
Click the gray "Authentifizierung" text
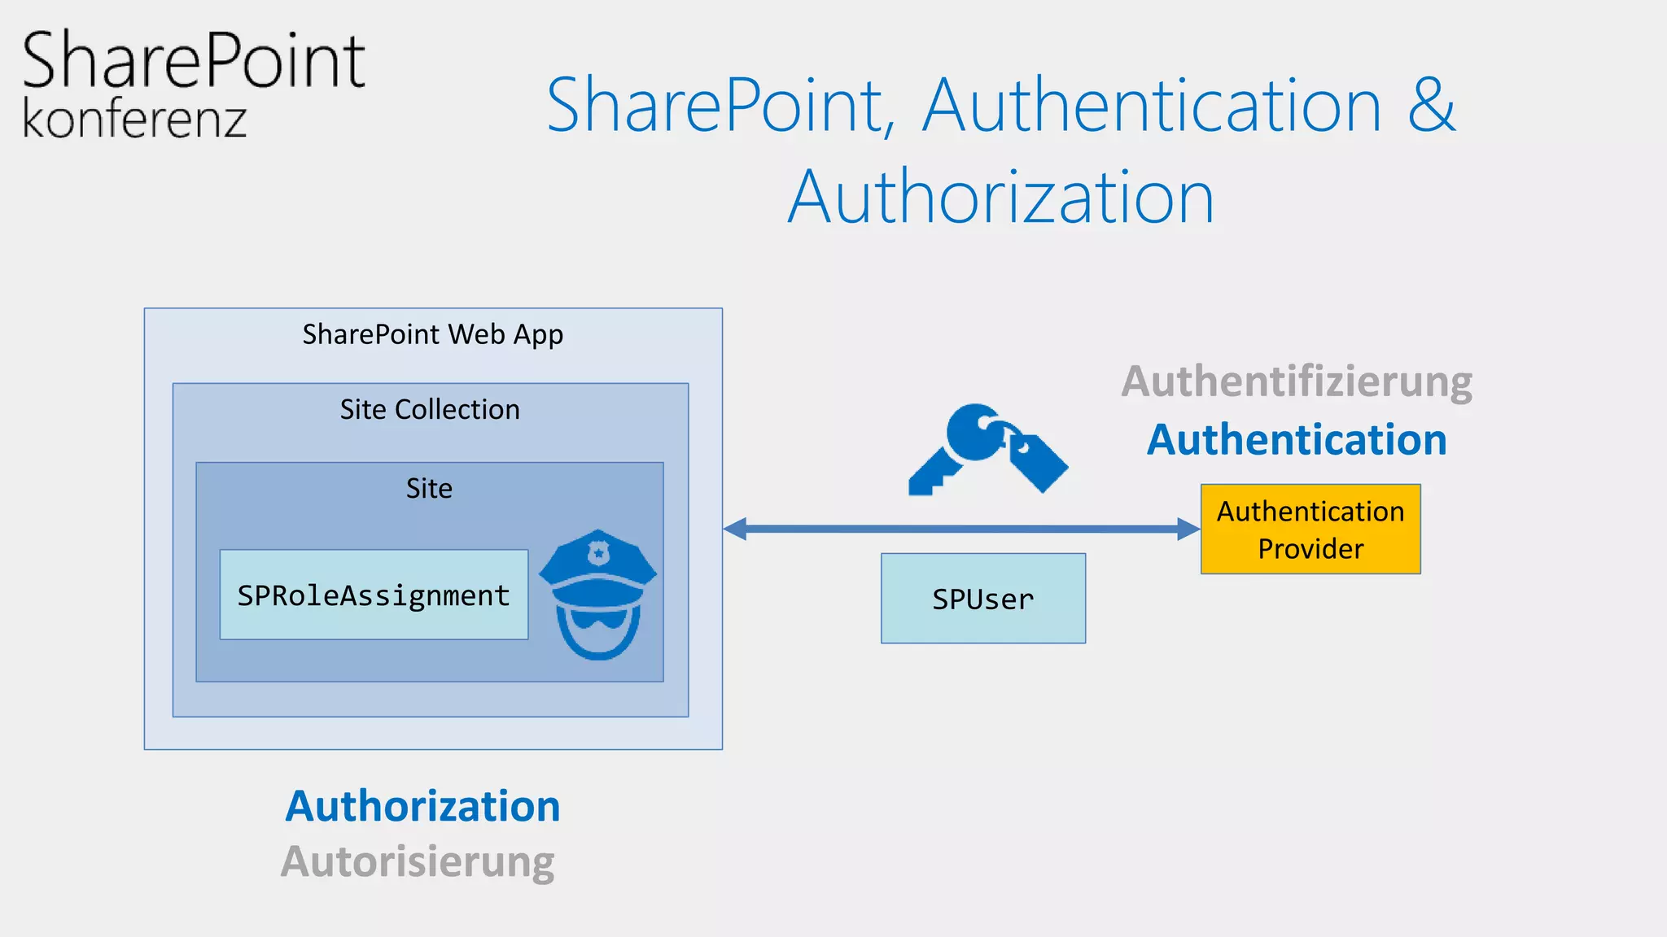1297,381
